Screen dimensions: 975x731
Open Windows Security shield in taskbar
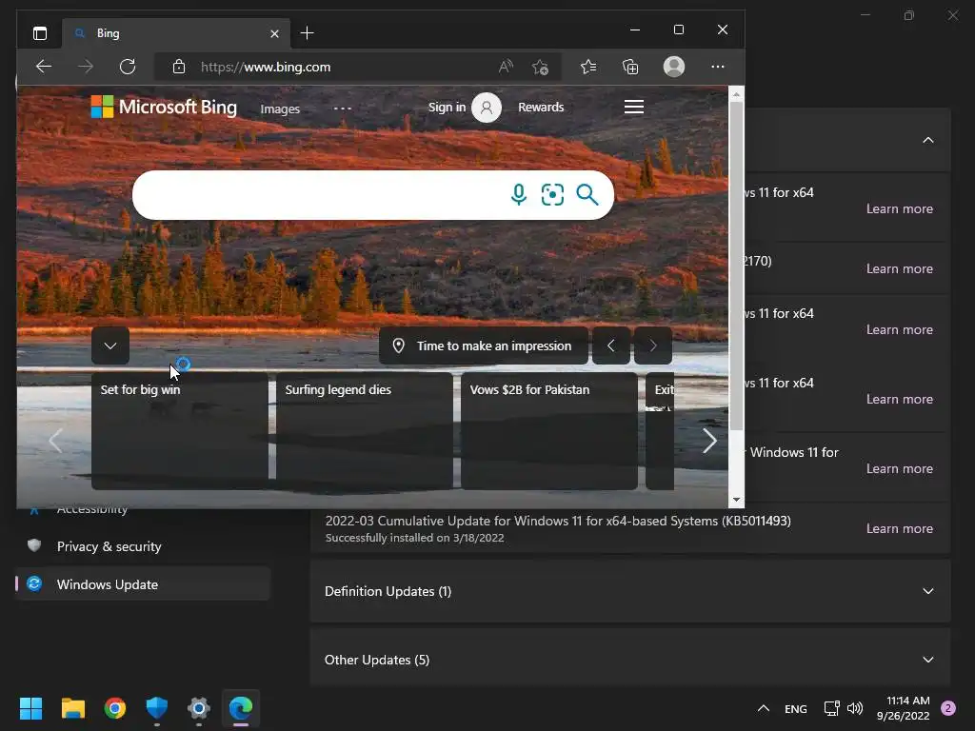(157, 708)
